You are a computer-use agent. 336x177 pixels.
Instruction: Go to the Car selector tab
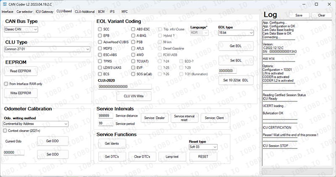click(24, 12)
